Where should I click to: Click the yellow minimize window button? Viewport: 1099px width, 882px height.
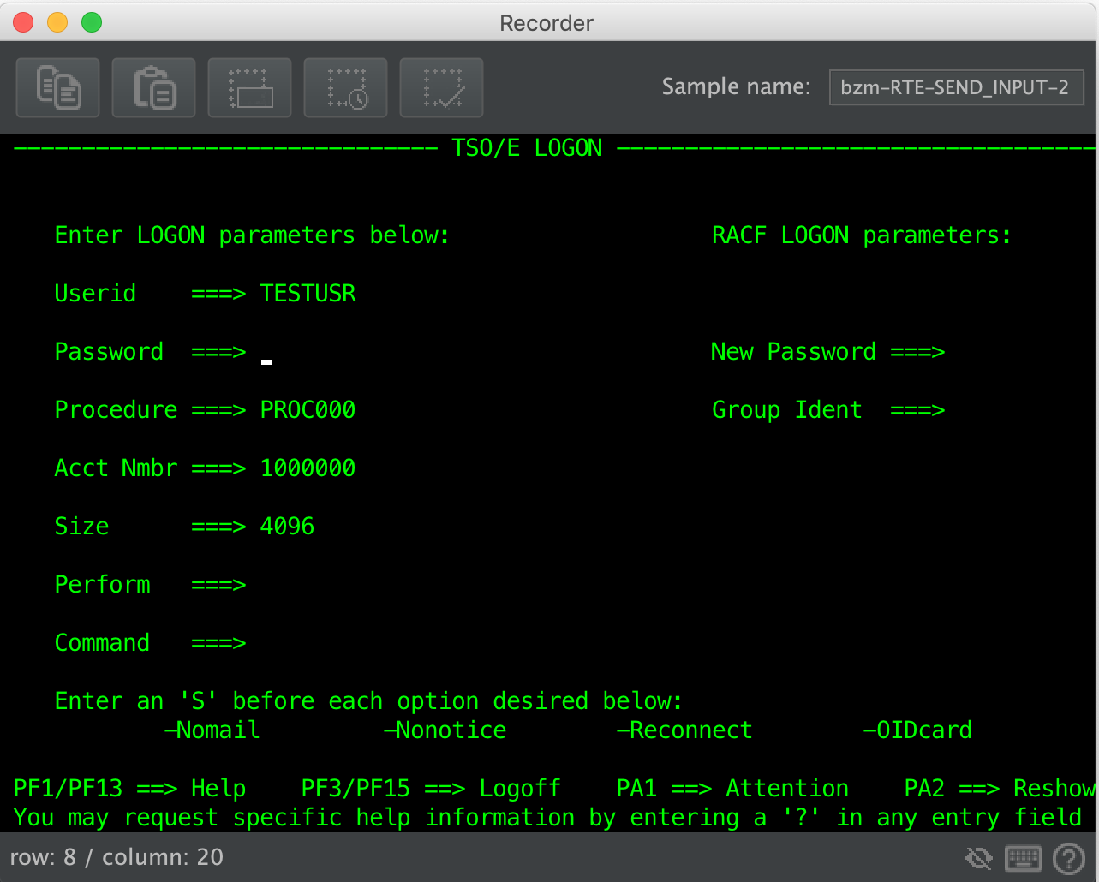coord(57,23)
